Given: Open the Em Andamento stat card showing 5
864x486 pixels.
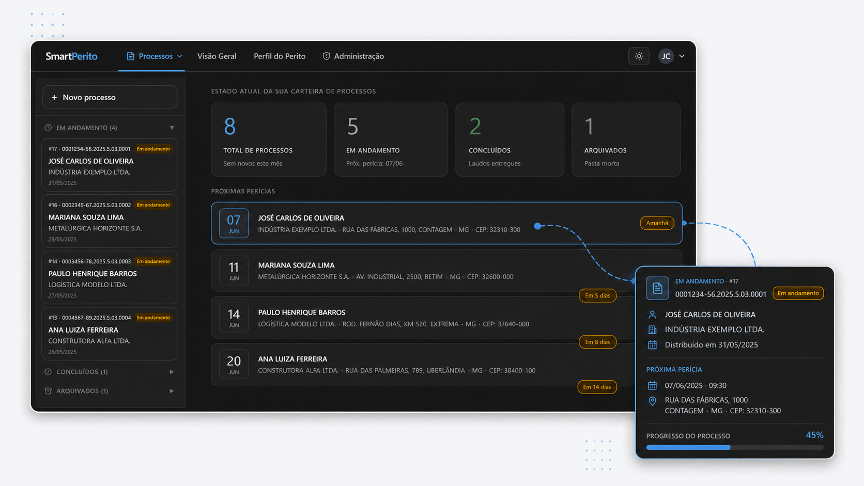Looking at the screenshot, I should (391, 139).
